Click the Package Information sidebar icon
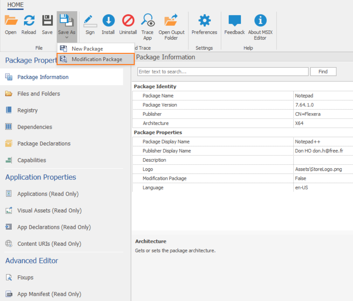Screen dimensions: 353x301 pos(9,77)
